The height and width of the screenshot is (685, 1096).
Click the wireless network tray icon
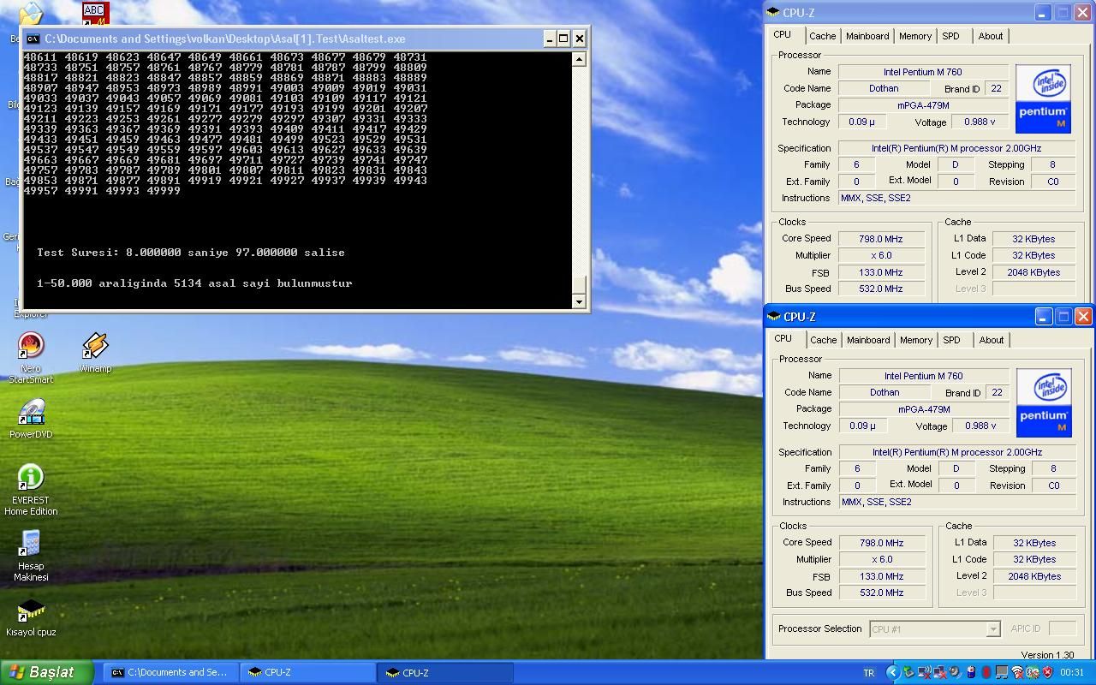click(1017, 672)
